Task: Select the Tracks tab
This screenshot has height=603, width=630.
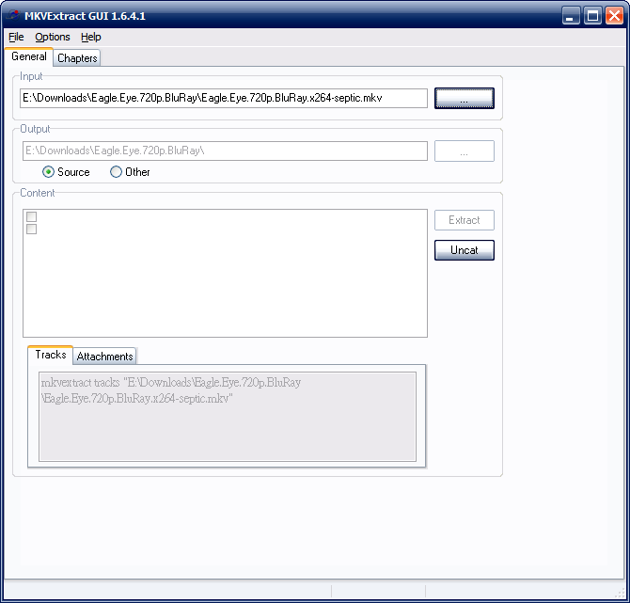Action: (x=50, y=355)
